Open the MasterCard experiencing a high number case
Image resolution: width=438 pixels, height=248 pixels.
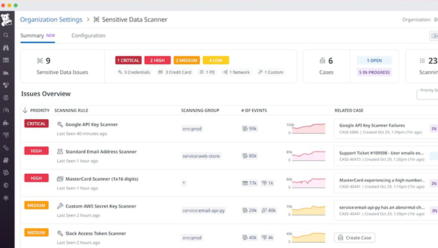[x=382, y=180]
